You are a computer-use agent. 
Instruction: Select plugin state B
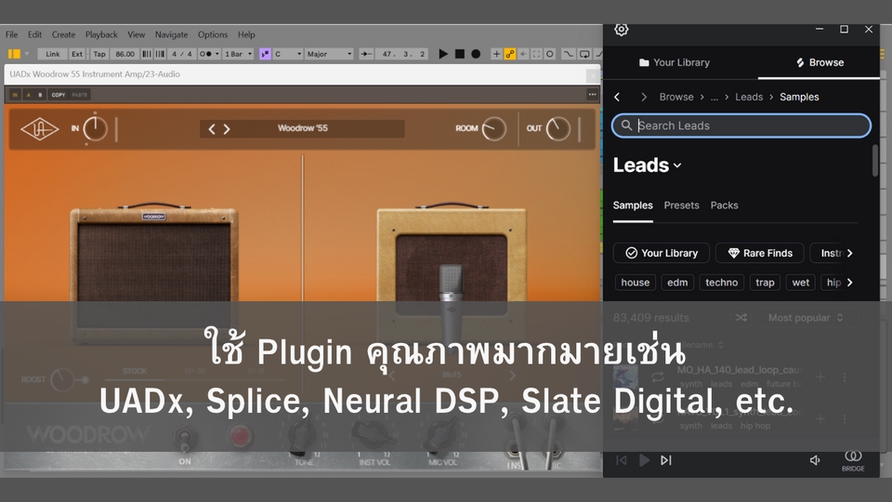click(40, 95)
